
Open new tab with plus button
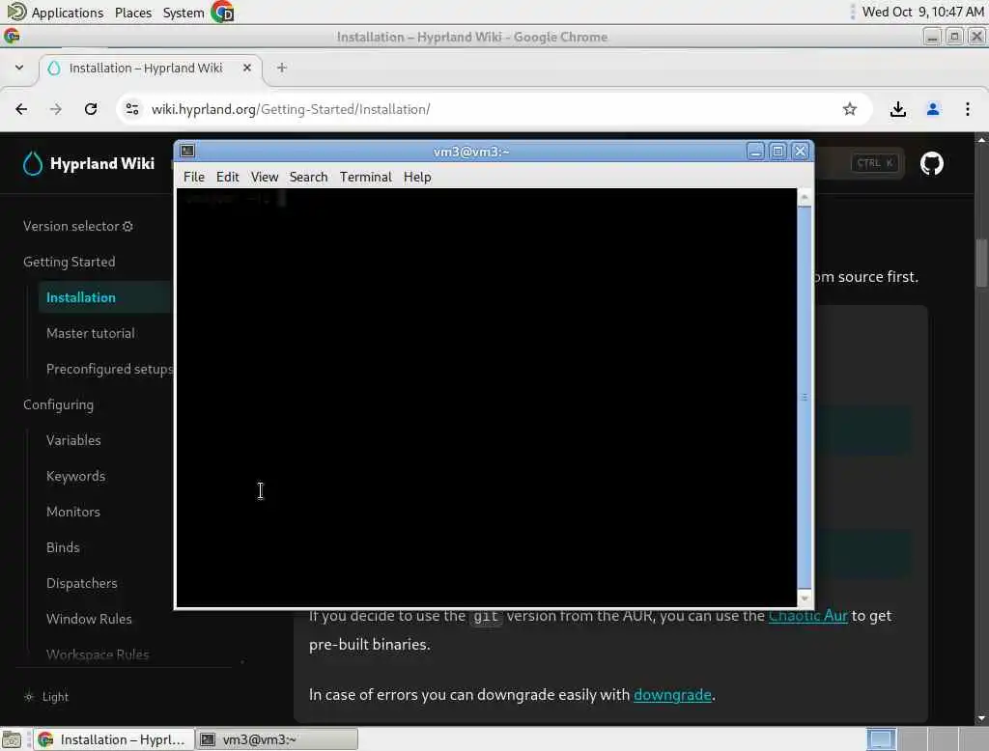pyautogui.click(x=282, y=68)
